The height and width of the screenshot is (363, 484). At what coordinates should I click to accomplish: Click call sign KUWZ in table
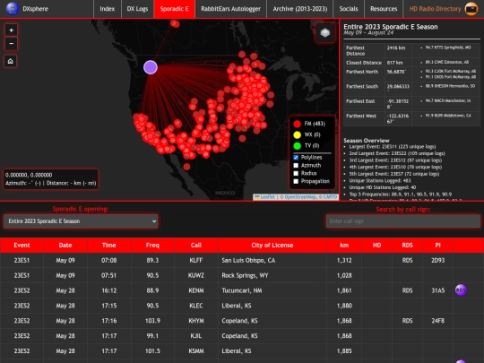click(x=196, y=276)
